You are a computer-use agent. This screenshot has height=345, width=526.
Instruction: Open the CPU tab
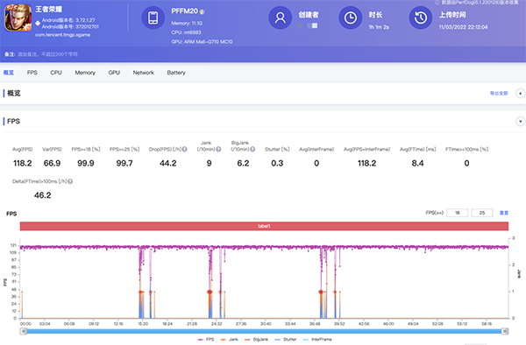(x=56, y=73)
